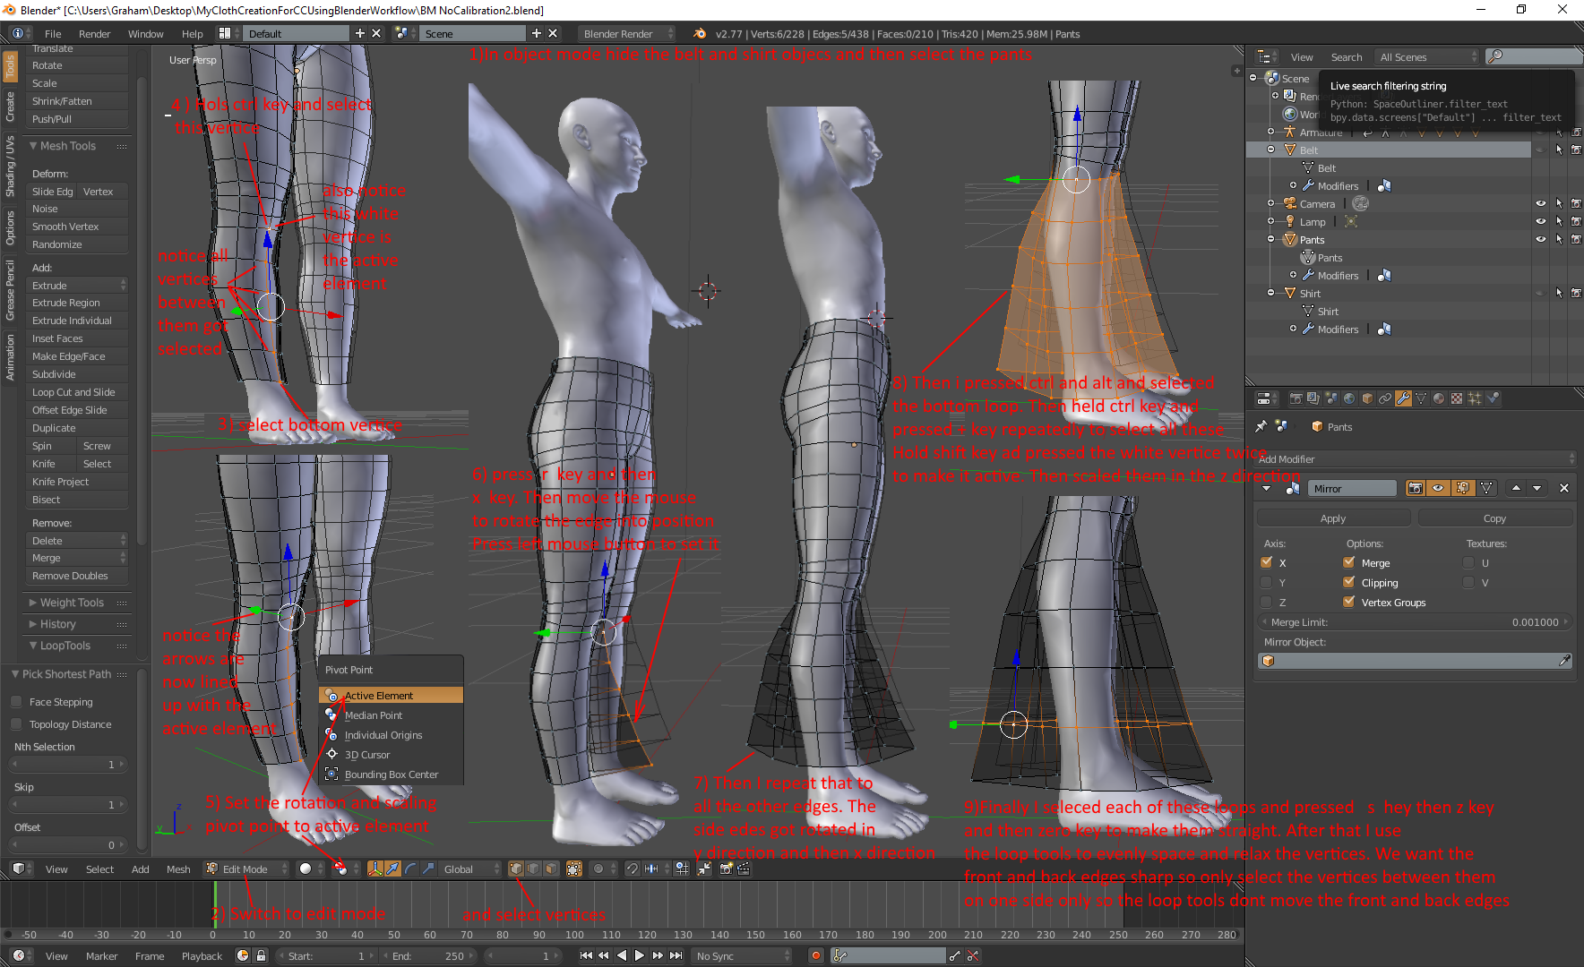The image size is (1584, 967).
Task: Toggle the Merge option checkbox
Action: pyautogui.click(x=1348, y=562)
